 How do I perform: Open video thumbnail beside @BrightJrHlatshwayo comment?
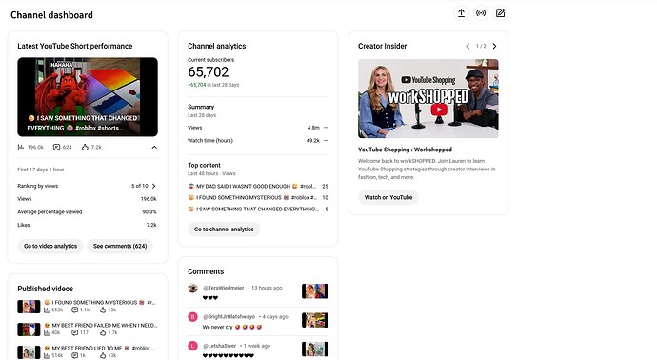[x=315, y=320]
